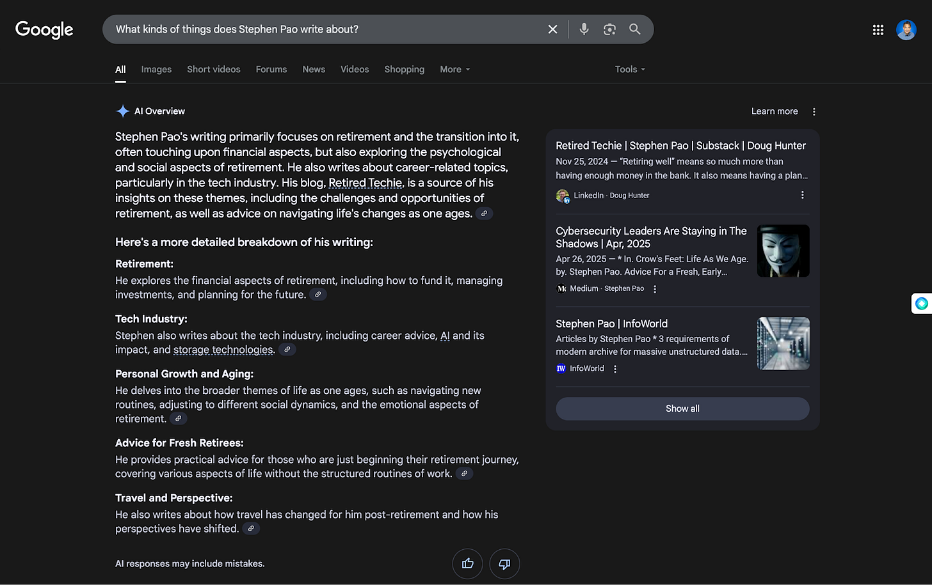
Task: Open source link chip under Travel and Perspective
Action: point(252,529)
